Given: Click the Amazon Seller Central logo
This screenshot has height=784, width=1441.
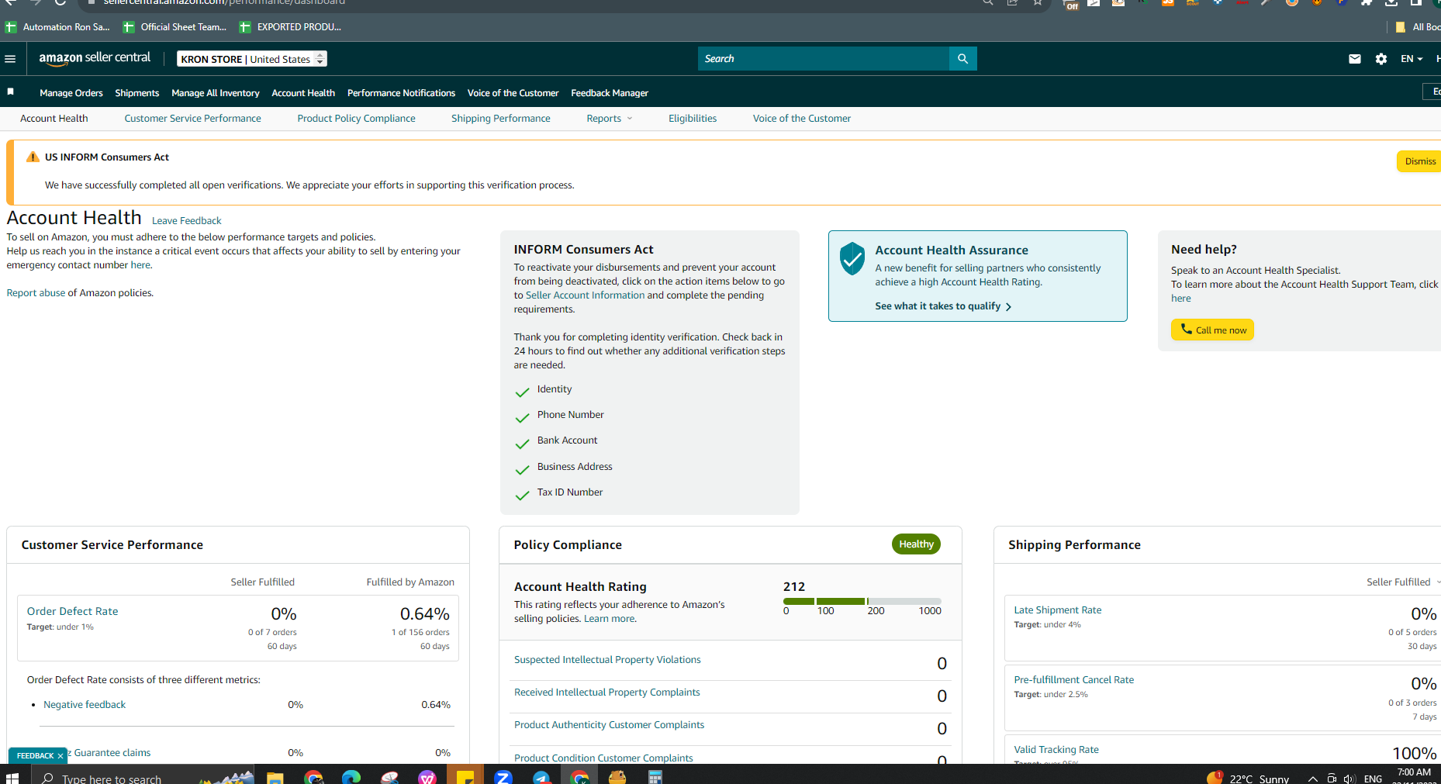Looking at the screenshot, I should click(x=95, y=58).
